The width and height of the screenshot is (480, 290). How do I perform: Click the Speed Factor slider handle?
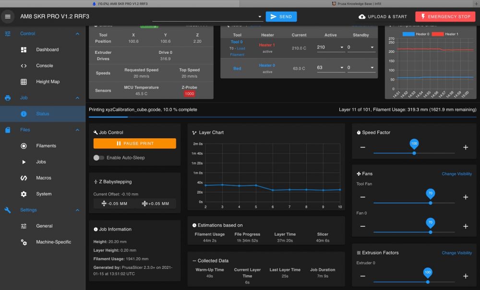414,153
